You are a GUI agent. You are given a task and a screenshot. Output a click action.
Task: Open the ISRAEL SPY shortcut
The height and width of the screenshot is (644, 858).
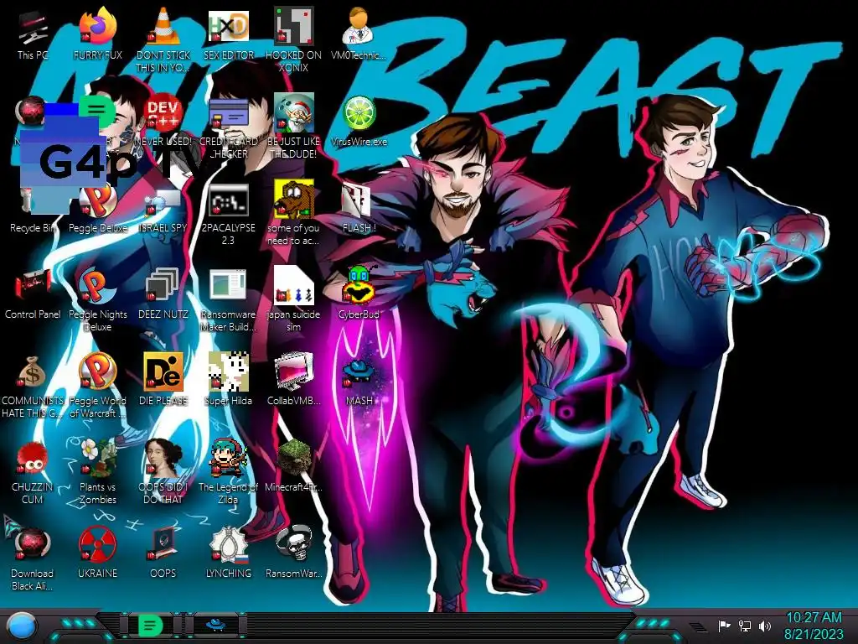point(163,207)
